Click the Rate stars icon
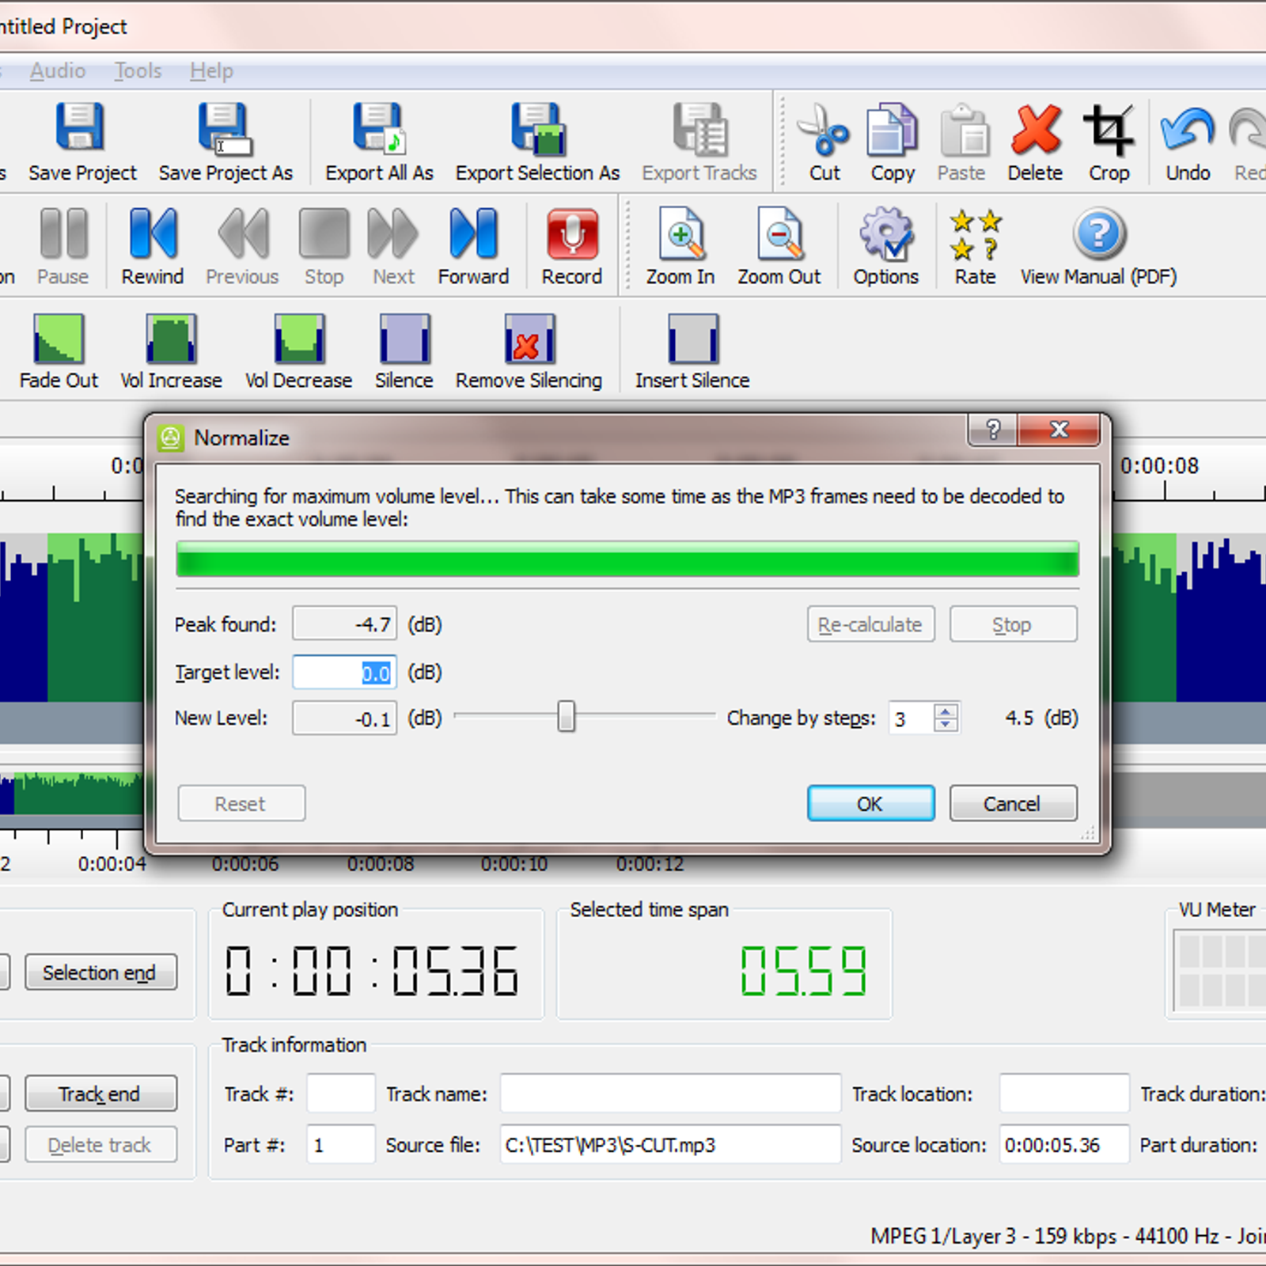The width and height of the screenshot is (1266, 1266). click(x=975, y=234)
